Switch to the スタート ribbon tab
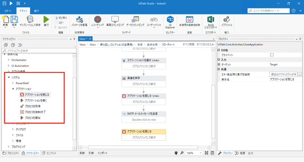 tap(8, 11)
